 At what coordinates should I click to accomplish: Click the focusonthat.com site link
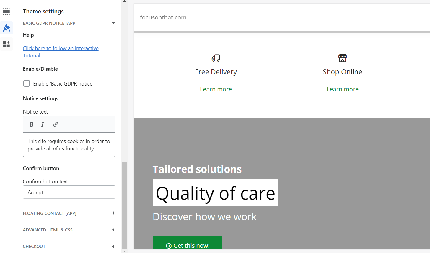pos(163,17)
